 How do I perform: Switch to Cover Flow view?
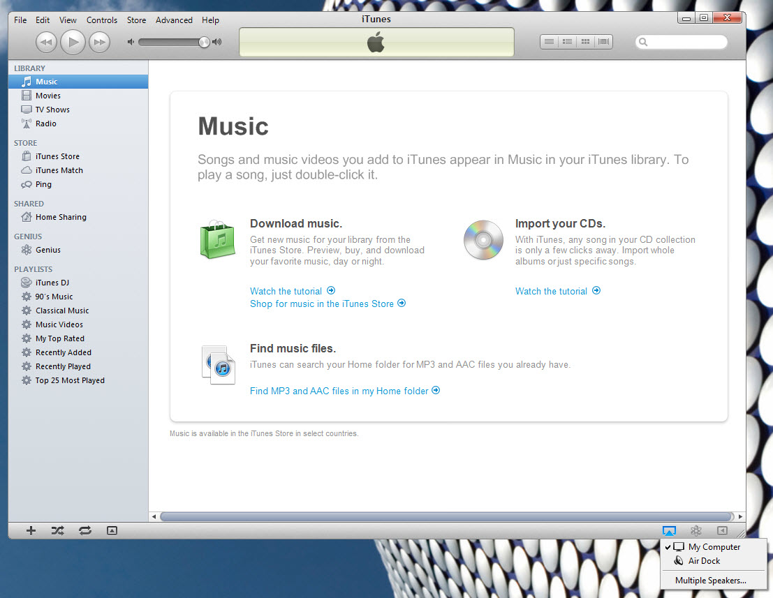[x=603, y=42]
